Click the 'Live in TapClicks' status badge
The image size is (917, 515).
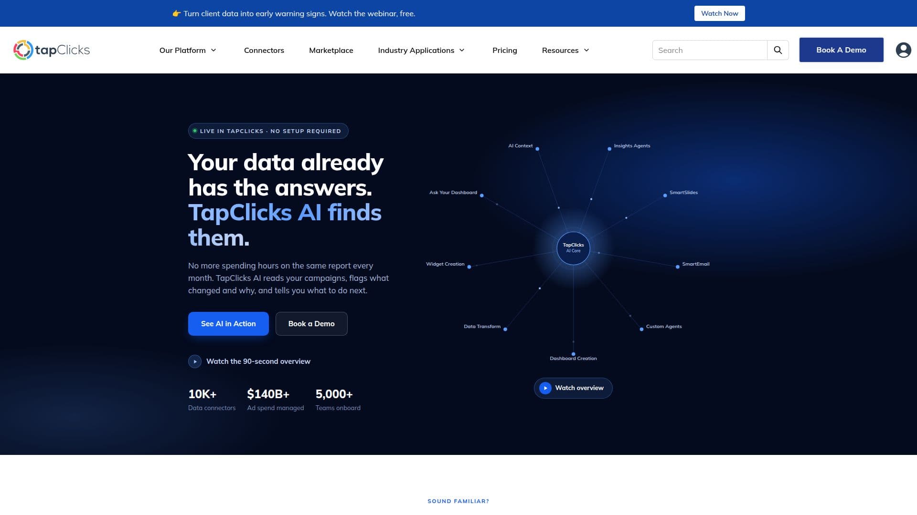(x=268, y=131)
